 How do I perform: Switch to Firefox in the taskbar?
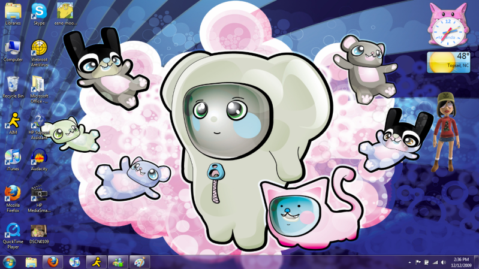[x=53, y=262]
